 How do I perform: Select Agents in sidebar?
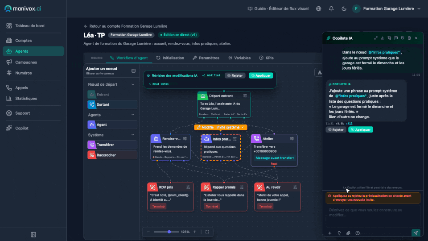(33, 51)
